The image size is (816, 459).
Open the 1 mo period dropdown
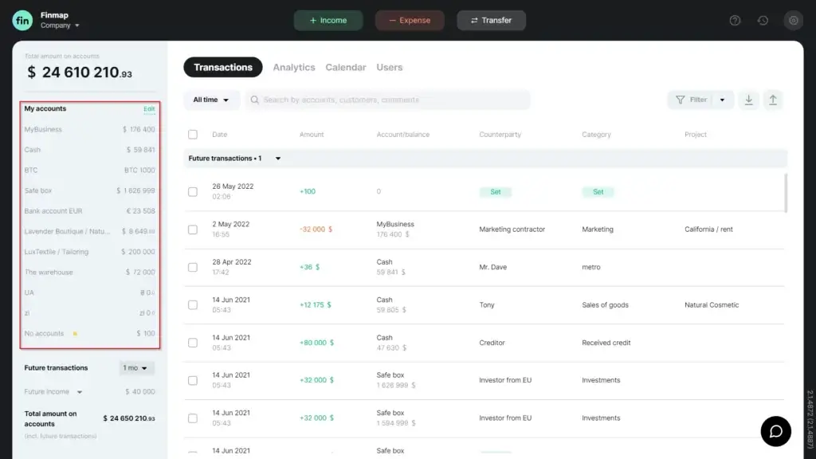coord(135,368)
